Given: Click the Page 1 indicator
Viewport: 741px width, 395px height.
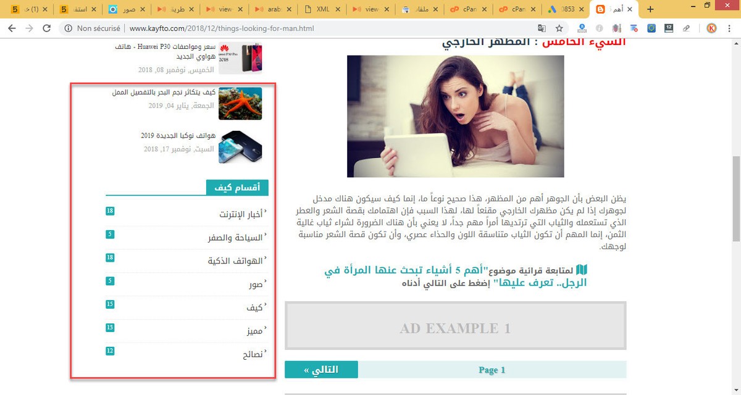Looking at the screenshot, I should pyautogui.click(x=492, y=370).
